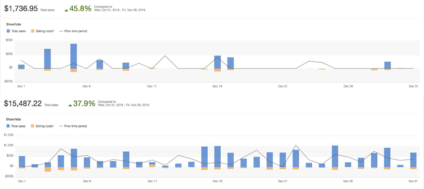Toggle Total sales in top chart legend
This screenshot has height=189, width=424.
(x=16, y=31)
